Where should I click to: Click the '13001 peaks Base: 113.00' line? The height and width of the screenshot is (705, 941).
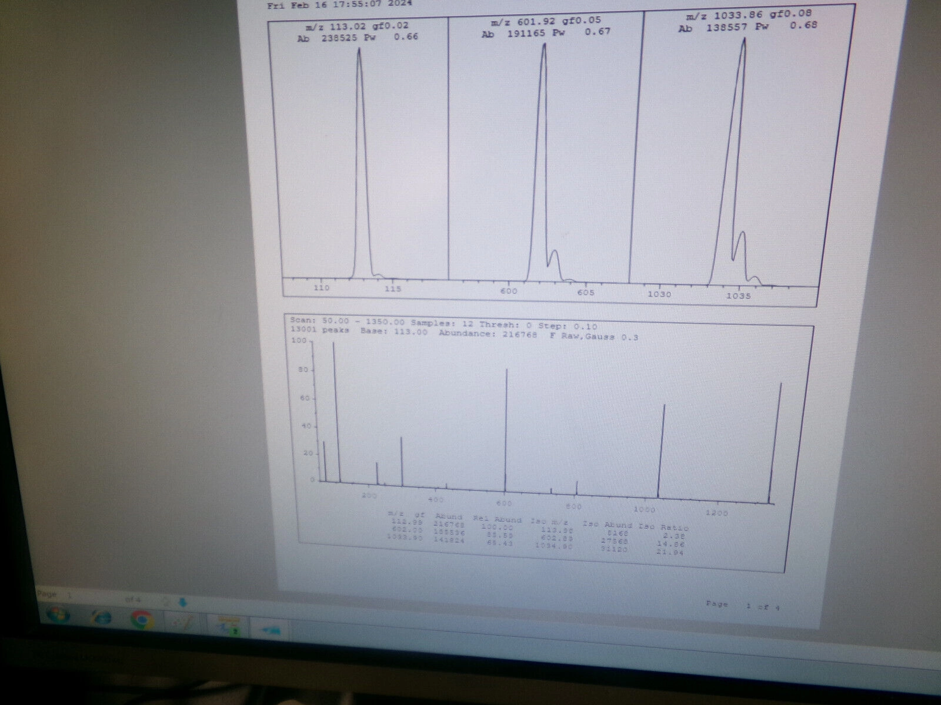tap(465, 334)
